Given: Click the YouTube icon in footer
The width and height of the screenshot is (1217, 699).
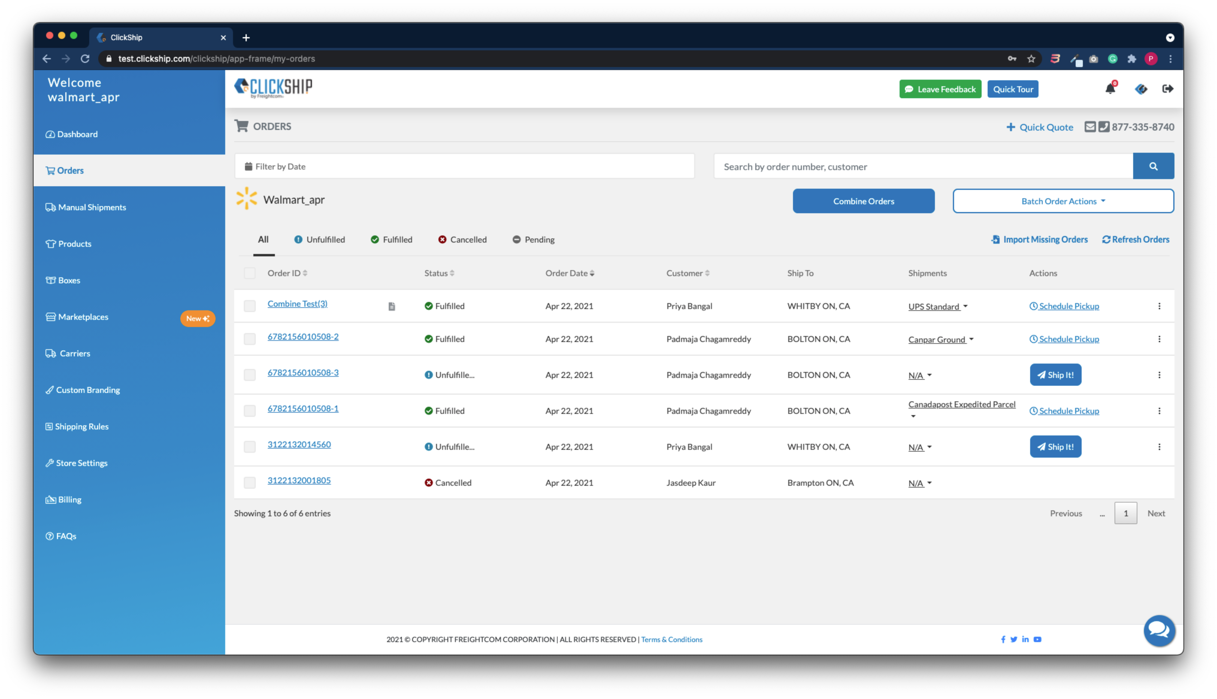Looking at the screenshot, I should tap(1037, 639).
